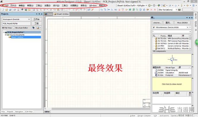Click the 查找... search button
The image size is (198, 117).
(168, 23)
